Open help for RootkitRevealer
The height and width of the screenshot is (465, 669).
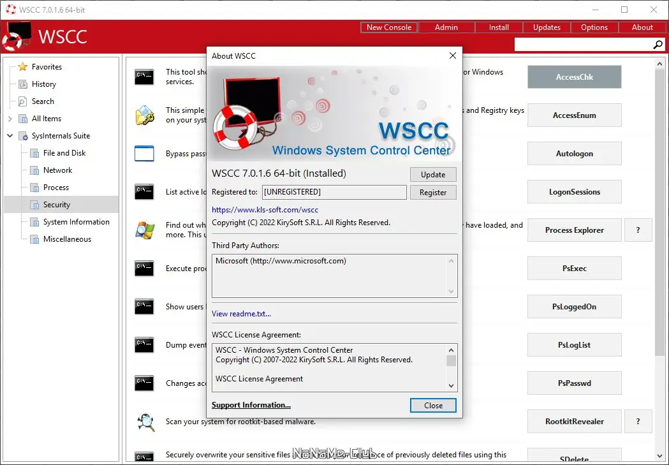(638, 422)
